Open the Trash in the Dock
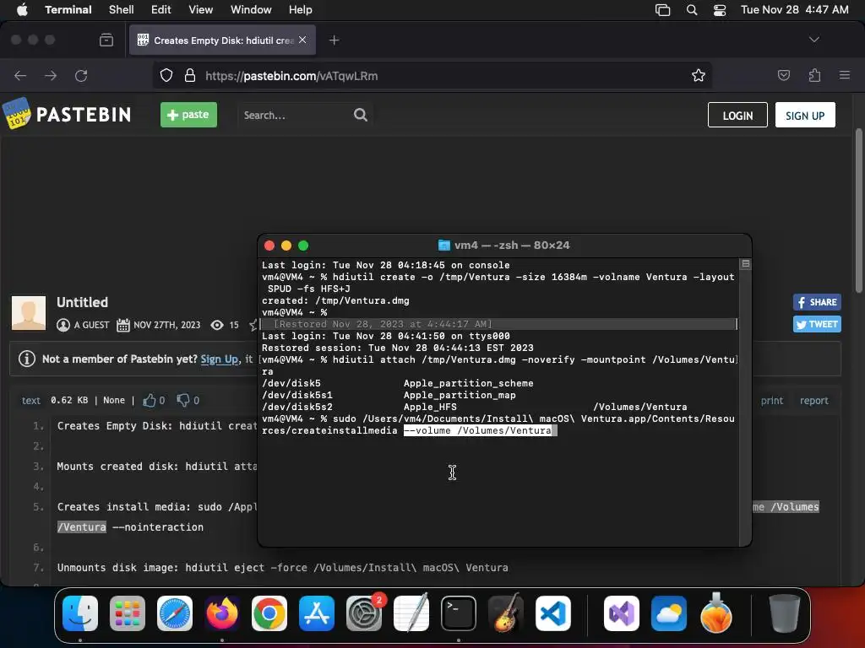865x648 pixels. click(784, 613)
